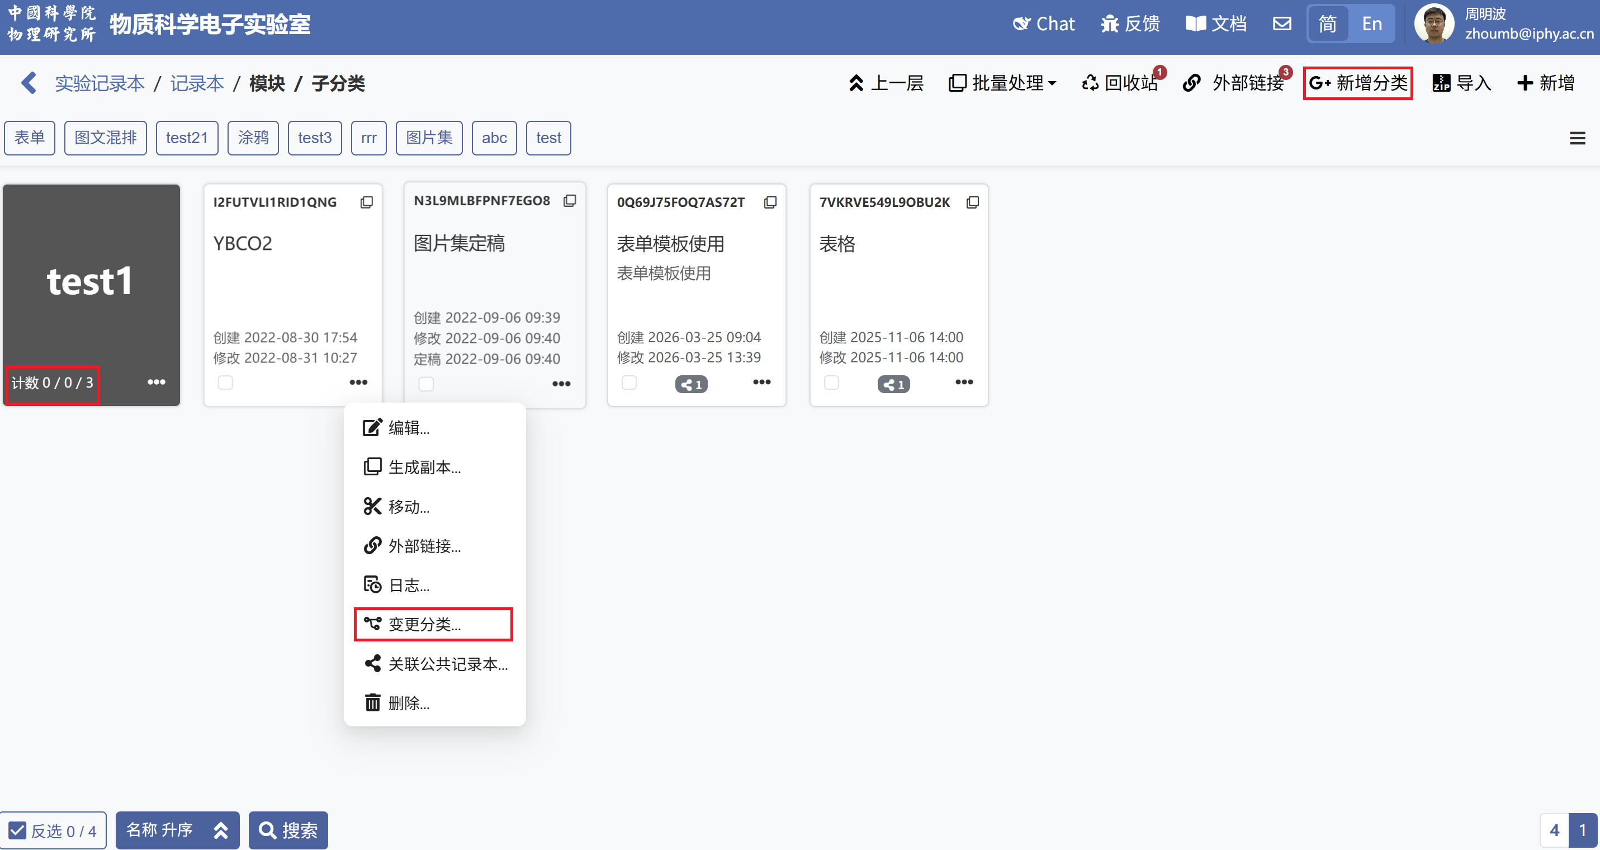Image resolution: width=1600 pixels, height=850 pixels.
Task: Open the recycle bin 回收站
Action: [x=1120, y=83]
